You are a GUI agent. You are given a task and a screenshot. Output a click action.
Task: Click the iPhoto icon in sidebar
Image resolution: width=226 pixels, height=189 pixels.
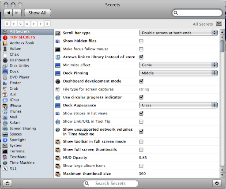[x=5, y=106]
